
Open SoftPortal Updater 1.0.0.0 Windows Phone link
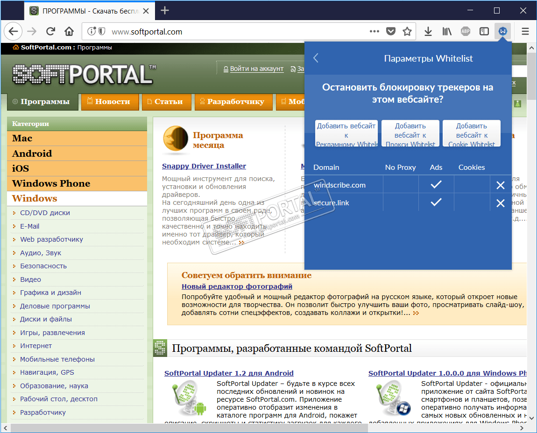pyautogui.click(x=447, y=373)
